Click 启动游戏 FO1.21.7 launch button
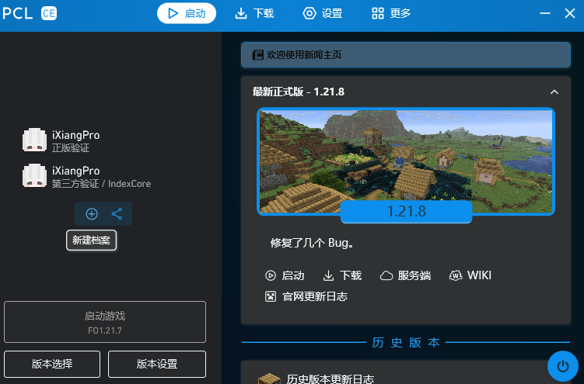The height and width of the screenshot is (384, 584). coord(105,322)
